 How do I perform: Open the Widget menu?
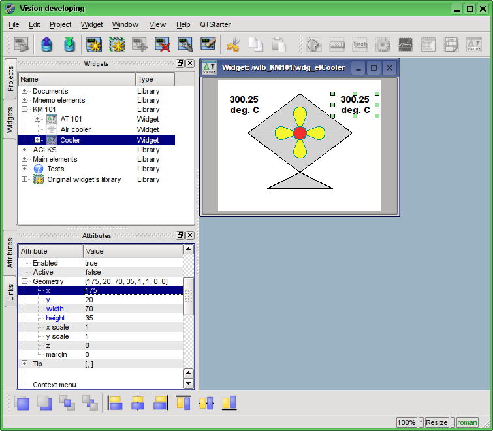91,24
